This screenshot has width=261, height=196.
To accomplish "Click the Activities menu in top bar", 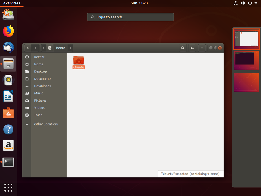I will click(x=11, y=3).
